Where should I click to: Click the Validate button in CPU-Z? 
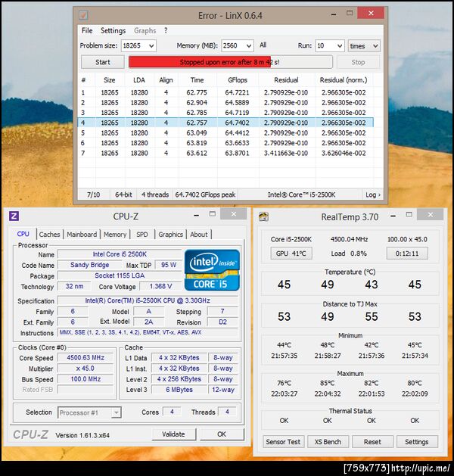point(173,434)
